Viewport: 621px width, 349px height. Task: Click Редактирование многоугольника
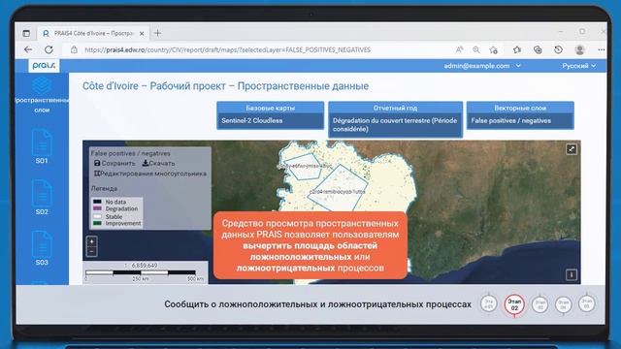(150, 174)
